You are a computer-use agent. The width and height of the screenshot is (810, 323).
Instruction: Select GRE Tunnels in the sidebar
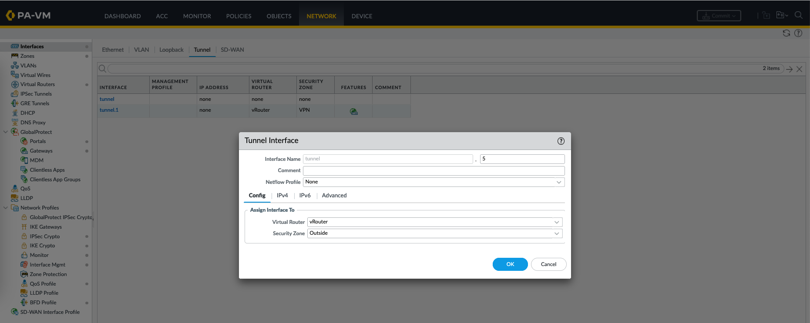(x=34, y=103)
